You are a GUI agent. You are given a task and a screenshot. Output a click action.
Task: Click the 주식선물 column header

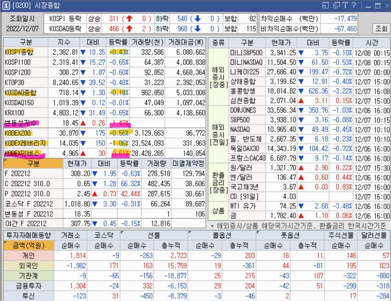tap(341, 235)
